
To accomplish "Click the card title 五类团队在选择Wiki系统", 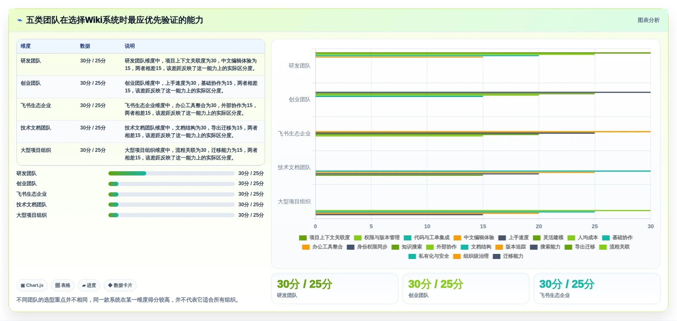I will (x=115, y=20).
